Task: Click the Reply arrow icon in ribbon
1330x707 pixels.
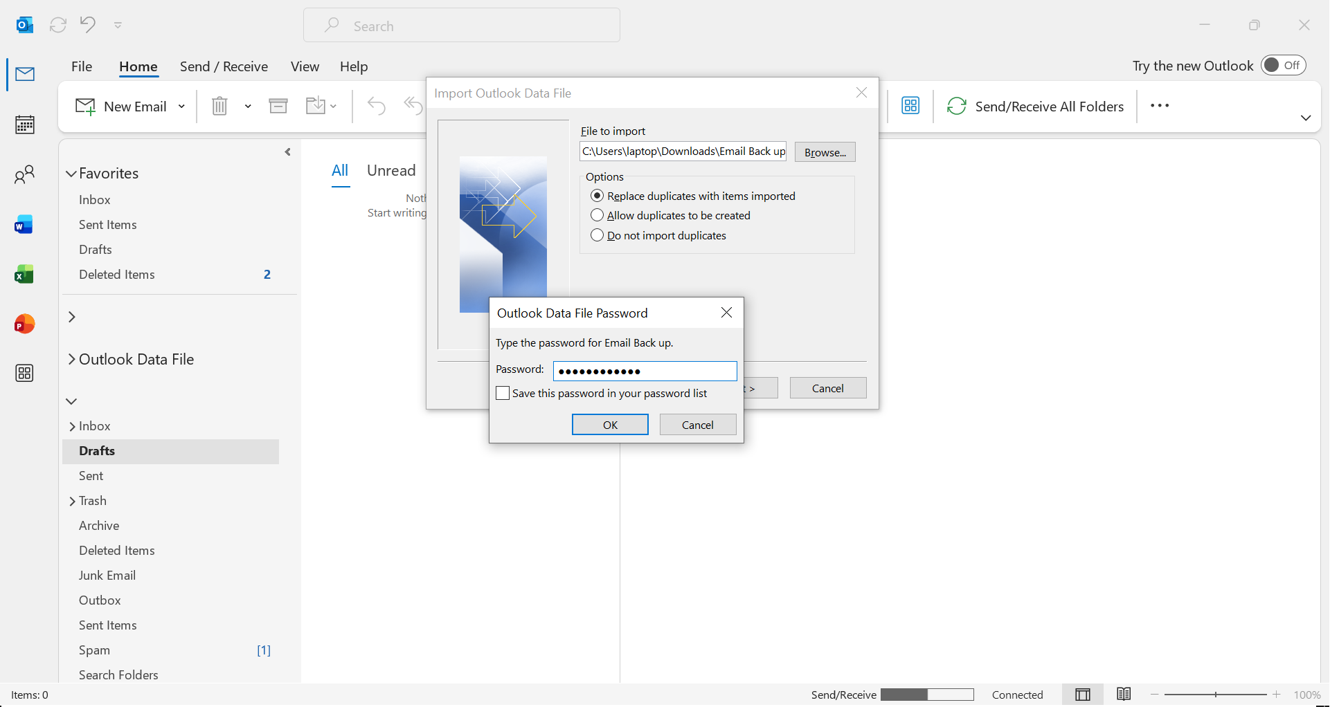Action: click(377, 106)
